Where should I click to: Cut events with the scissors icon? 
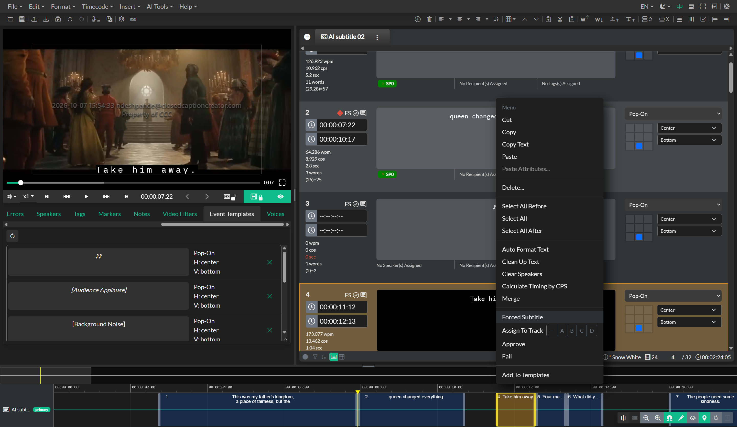point(560,19)
